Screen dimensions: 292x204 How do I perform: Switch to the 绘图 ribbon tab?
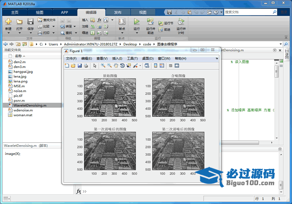[x=40, y=12]
